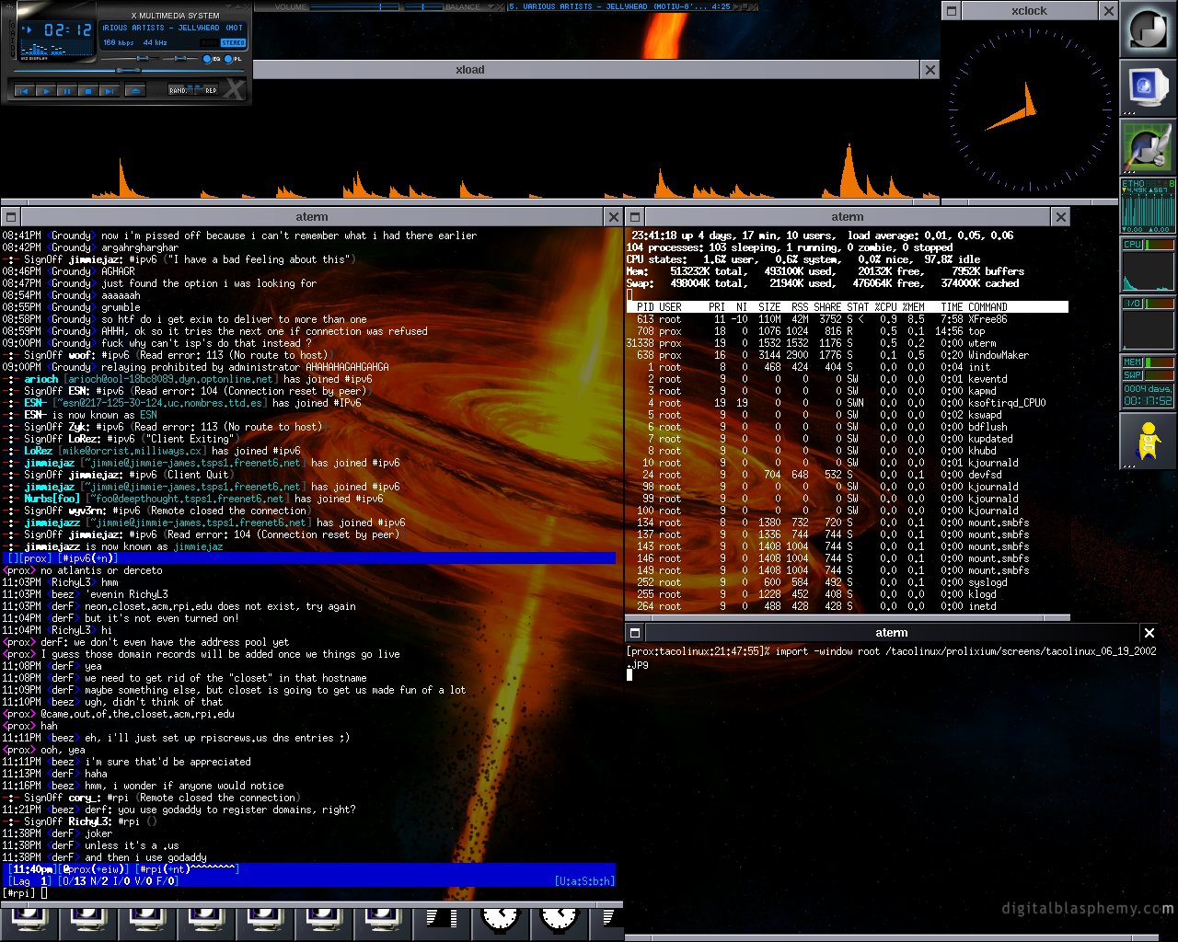
Task: Open the WindowMaker preferences paintbrush dock icon
Action: click(1148, 147)
